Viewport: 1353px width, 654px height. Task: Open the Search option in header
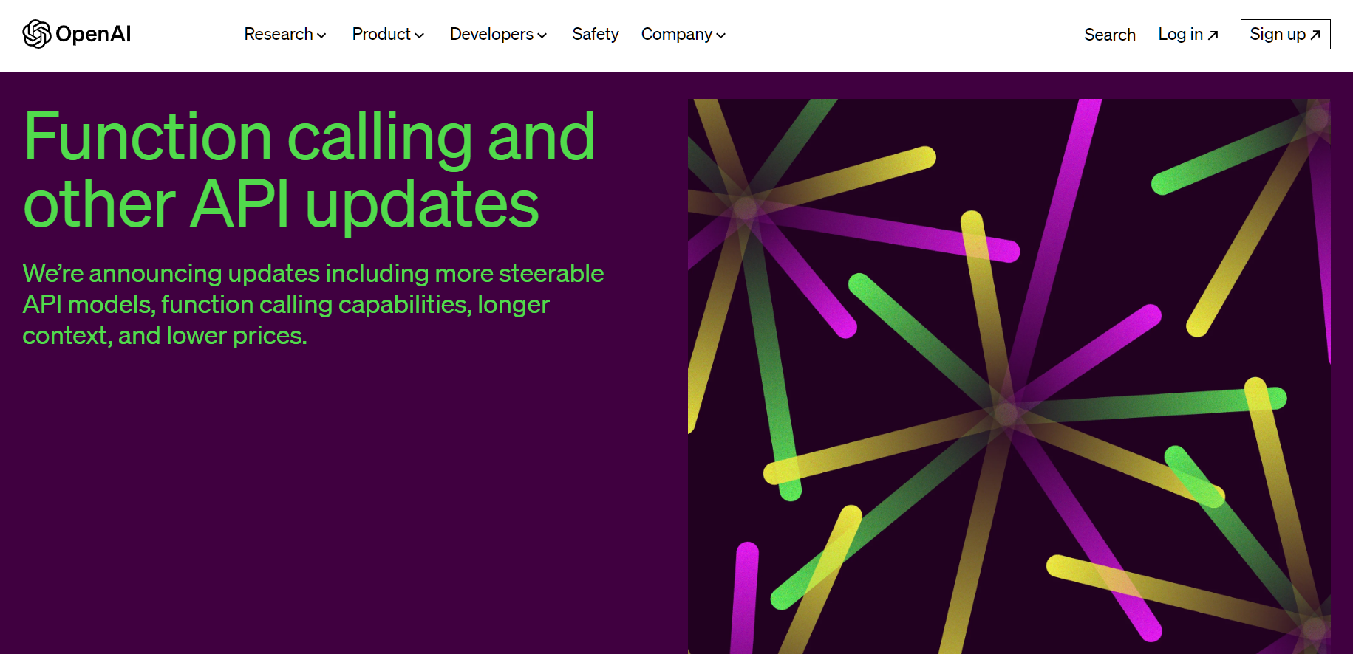coord(1109,35)
